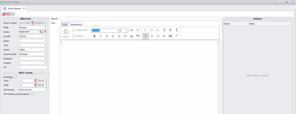Expand the ToDo dropdown

coord(46,45)
